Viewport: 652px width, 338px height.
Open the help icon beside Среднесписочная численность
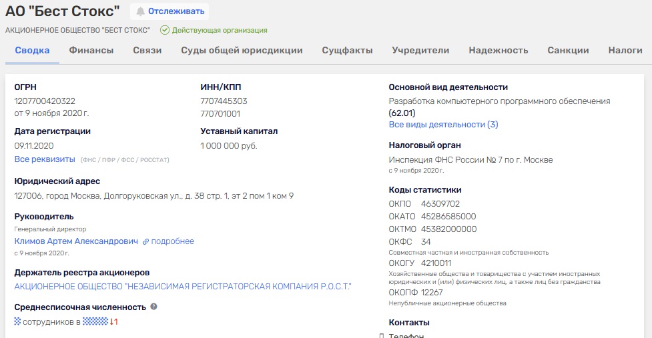click(154, 307)
